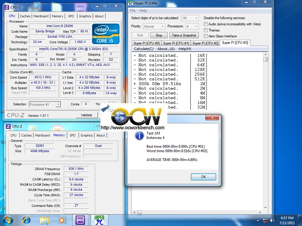302x226 pixels.
Task: Click the Hyper PI title bar icon
Action: pos(130,3)
